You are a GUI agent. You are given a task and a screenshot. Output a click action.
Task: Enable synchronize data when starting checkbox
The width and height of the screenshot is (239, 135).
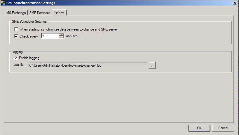coord(16,29)
